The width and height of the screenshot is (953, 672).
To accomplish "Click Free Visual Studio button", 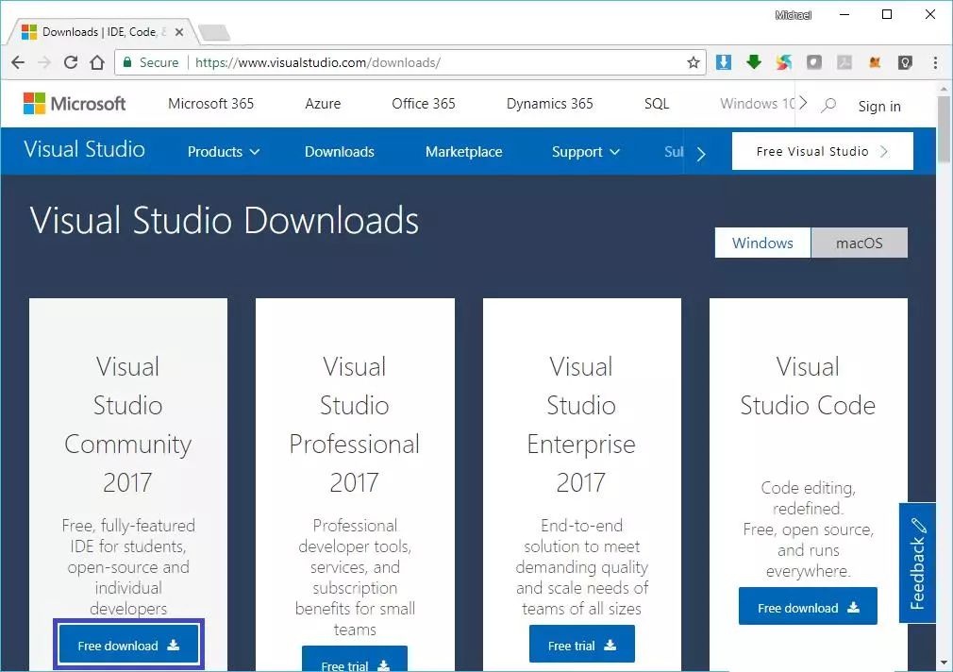I will click(x=823, y=151).
